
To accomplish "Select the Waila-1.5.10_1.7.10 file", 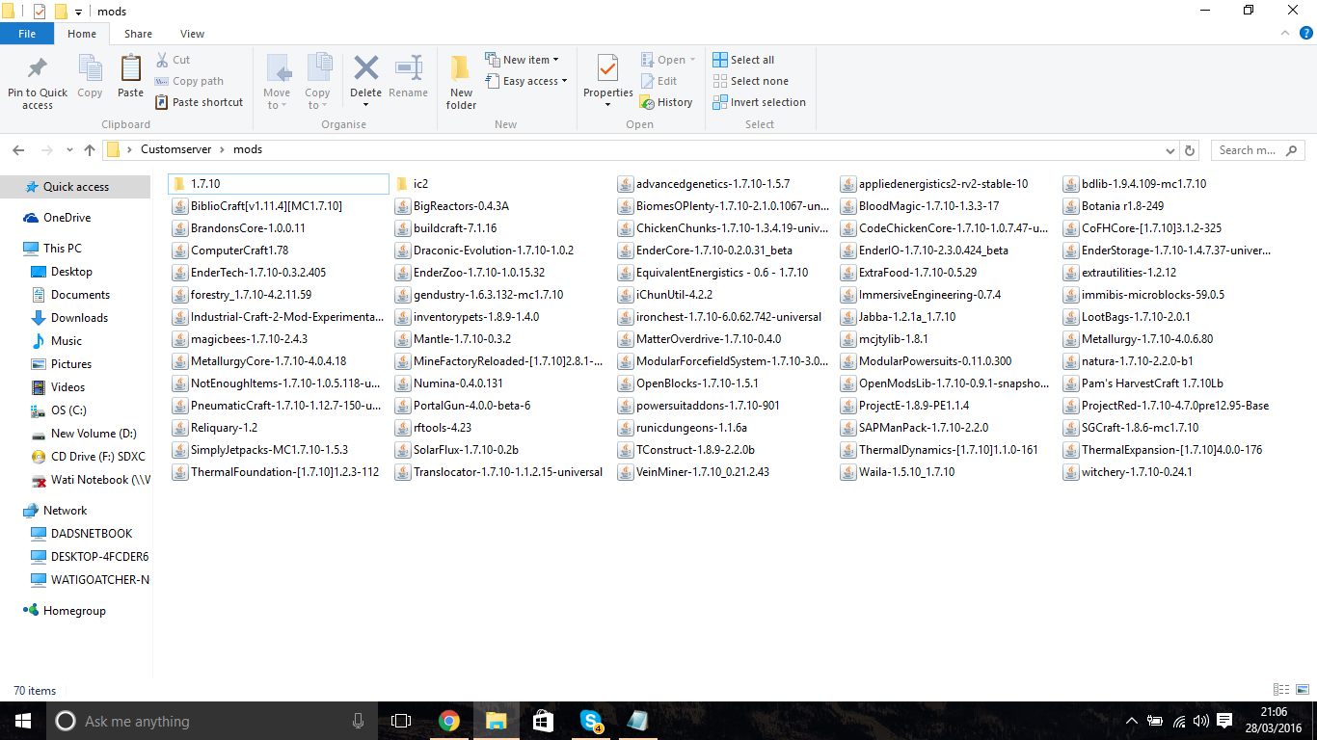I will [x=898, y=472].
